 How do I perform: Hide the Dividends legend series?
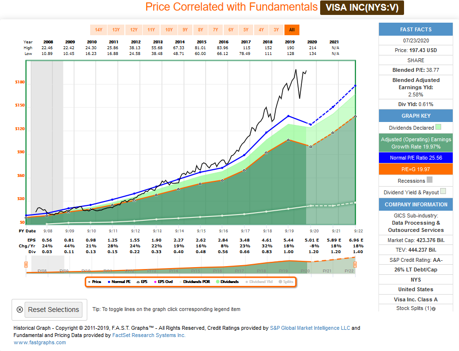coord(228,282)
